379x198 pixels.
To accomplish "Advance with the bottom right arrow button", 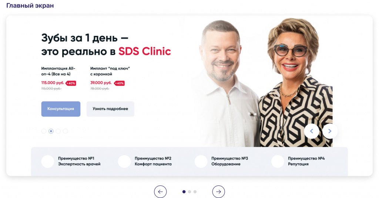I will [x=218, y=191].
